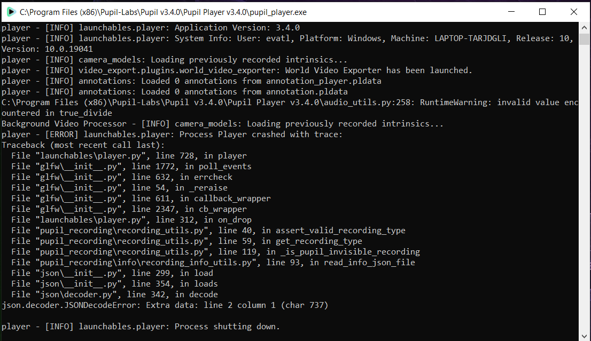Viewport: 591px width, 341px height.
Task: Click the Application Version 3.4.0 line
Action: [151, 28]
